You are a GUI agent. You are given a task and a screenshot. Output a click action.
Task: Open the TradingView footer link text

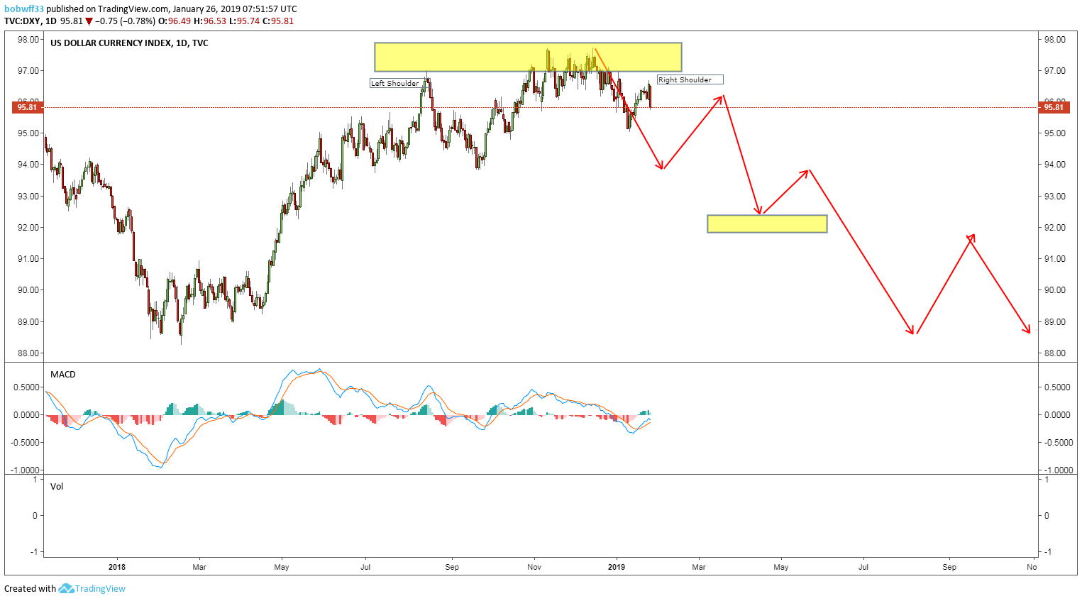click(100, 588)
